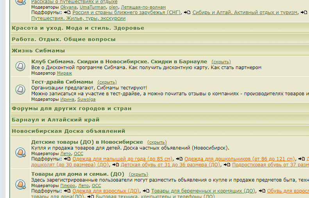Image resolution: width=309 pixels, height=198 pixels.
Task: Open subforum Одежда для малышей до года
Action: coord(122,159)
